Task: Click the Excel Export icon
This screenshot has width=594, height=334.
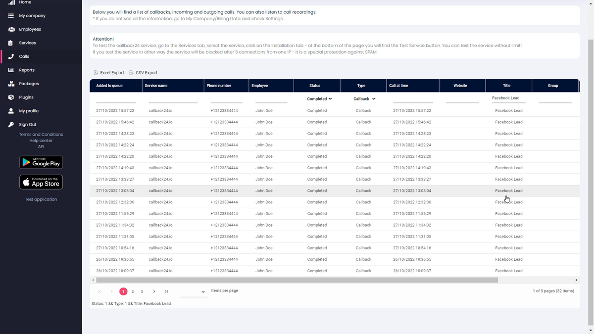Action: [x=96, y=73]
